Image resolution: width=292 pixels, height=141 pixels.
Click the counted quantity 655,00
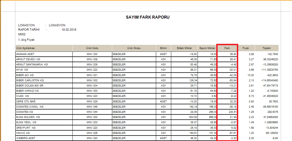(x=212, y=117)
